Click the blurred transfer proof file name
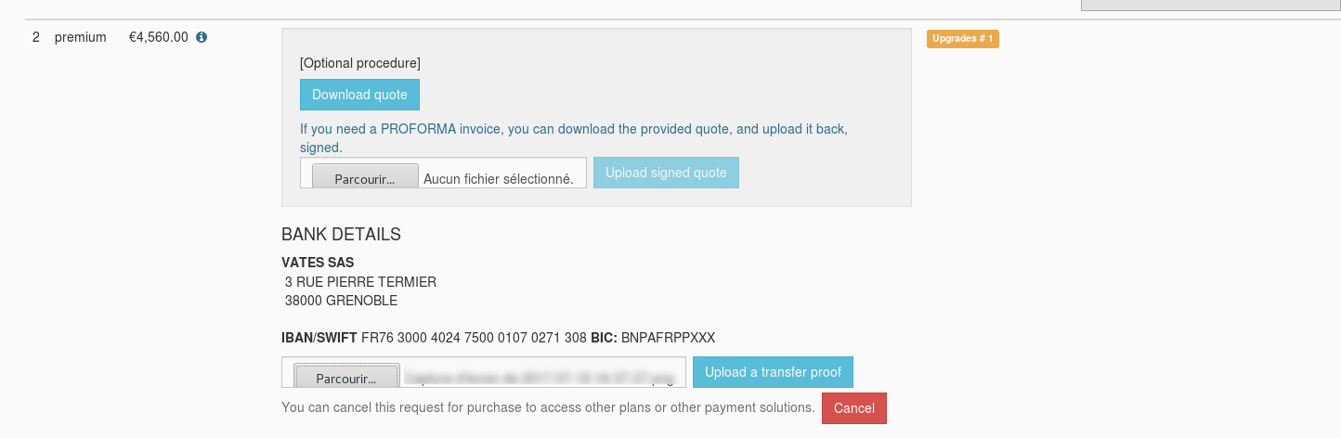 pyautogui.click(x=540, y=378)
